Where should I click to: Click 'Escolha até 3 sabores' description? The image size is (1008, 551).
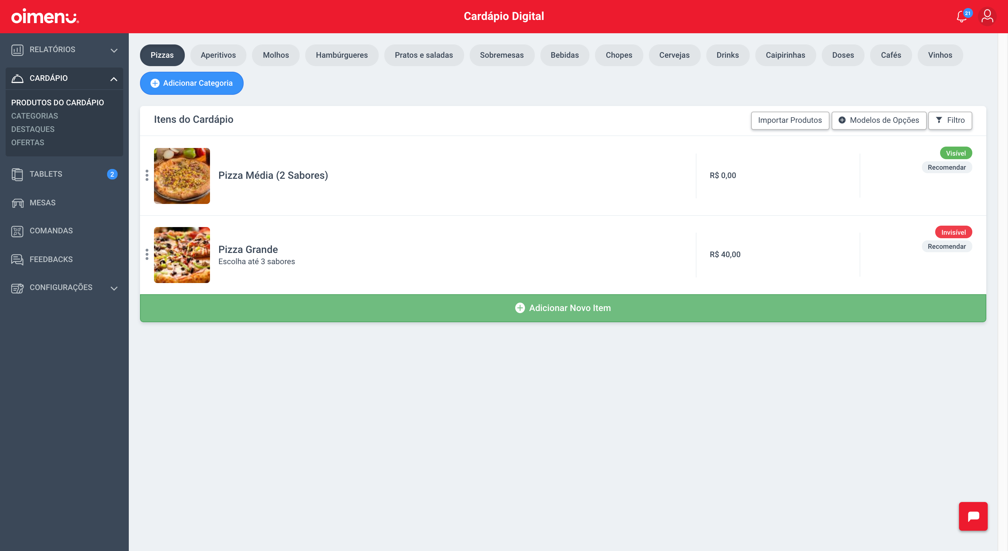(256, 262)
